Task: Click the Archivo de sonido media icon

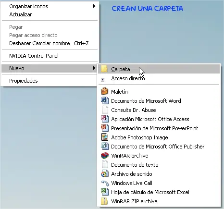Action: pyautogui.click(x=105, y=174)
